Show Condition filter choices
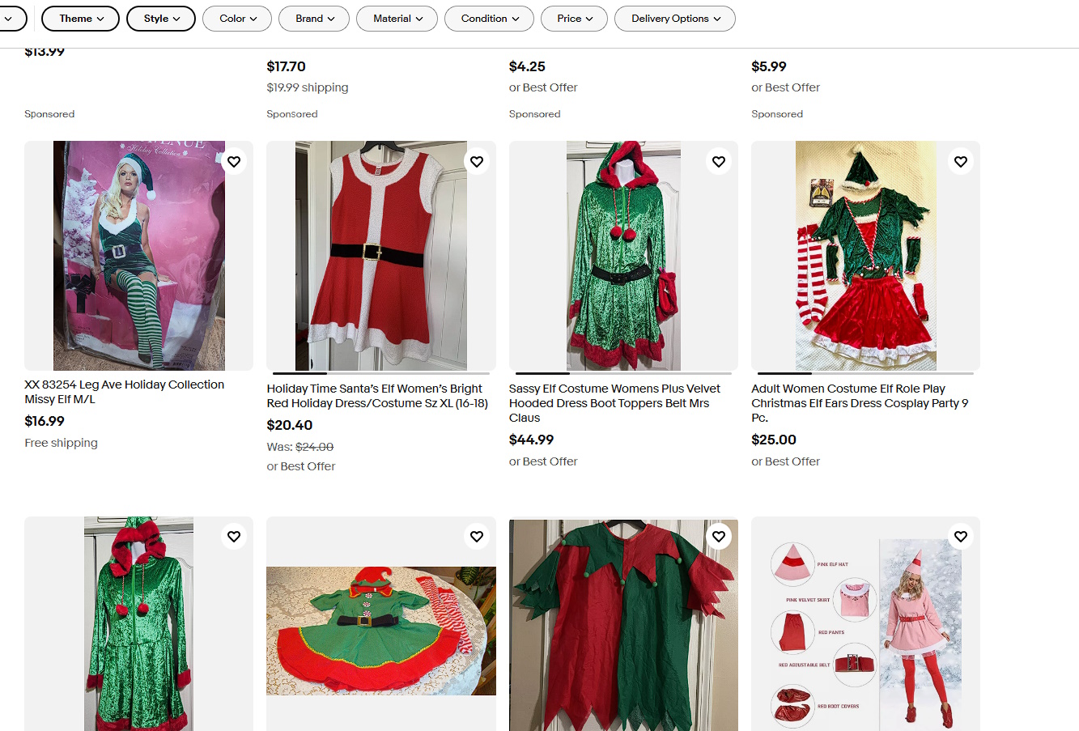The image size is (1079, 731). point(489,19)
